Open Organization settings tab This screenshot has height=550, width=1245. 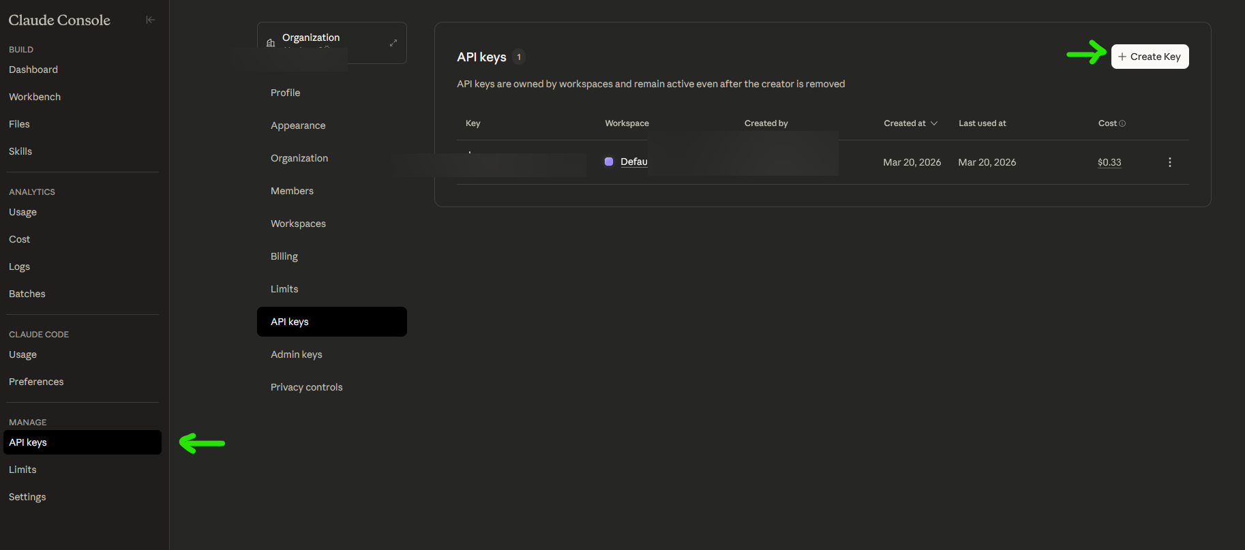point(299,158)
